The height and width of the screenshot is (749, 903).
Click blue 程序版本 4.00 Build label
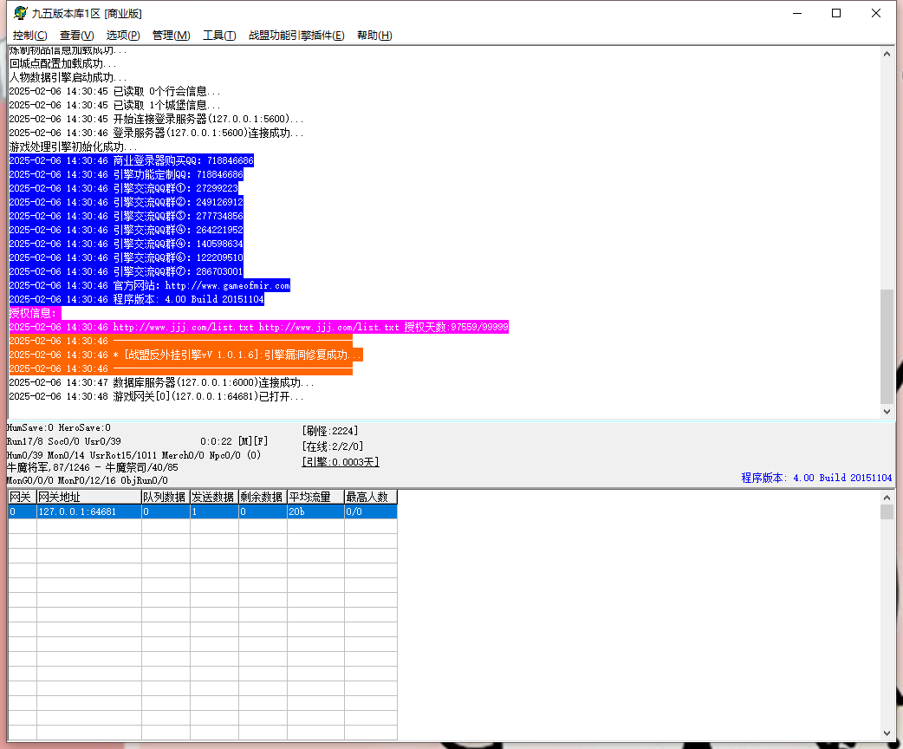pos(816,478)
